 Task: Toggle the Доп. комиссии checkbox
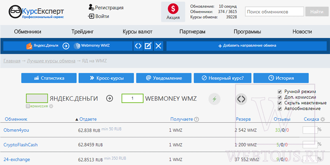click(280, 97)
